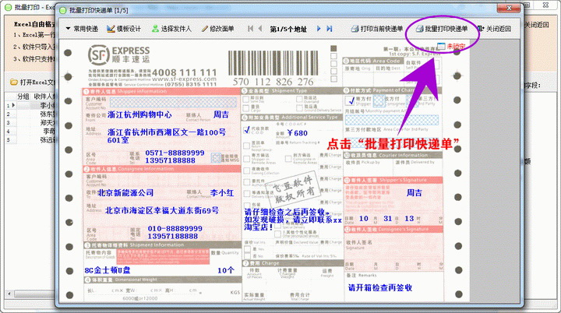The height and width of the screenshot is (313, 561).
Task: Select row 5 in background recipient table
Action: [30, 140]
